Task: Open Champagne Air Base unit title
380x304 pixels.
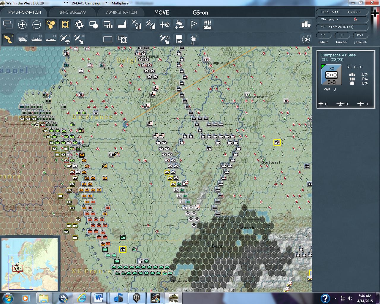Action: (338, 55)
